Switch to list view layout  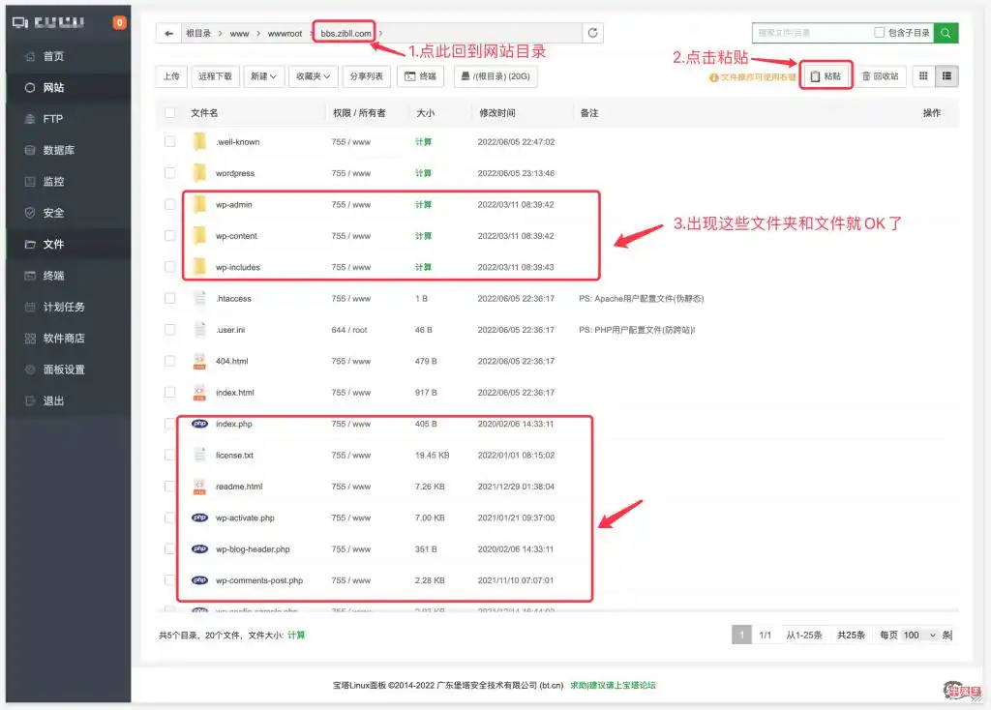pyautogui.click(x=946, y=75)
